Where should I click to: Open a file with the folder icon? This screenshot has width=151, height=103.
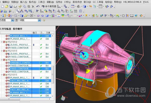pos(7,7)
